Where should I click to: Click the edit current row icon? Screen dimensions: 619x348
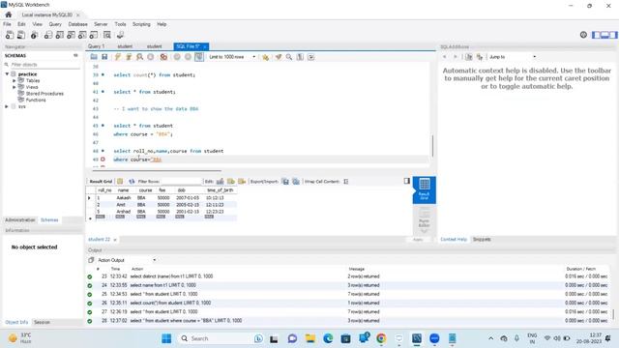pos(220,182)
